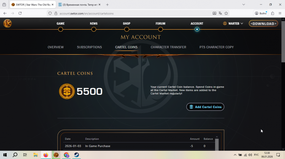The width and height of the screenshot is (285, 159).
Task: Click the 2026-01-03 date cell
Action: coord(73,146)
